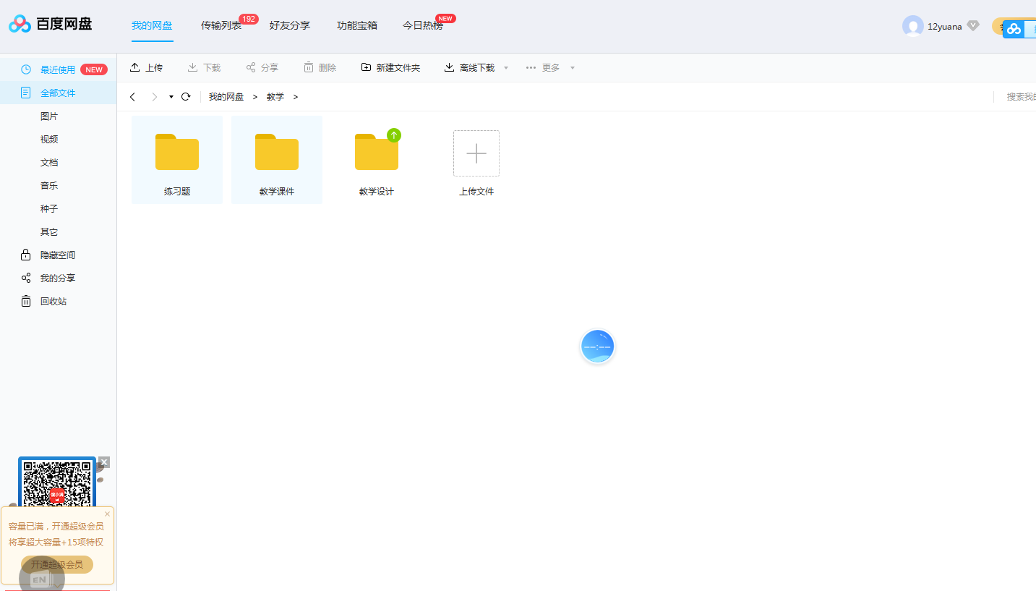Click the dashed upload file (上传文件) tile

(476, 153)
